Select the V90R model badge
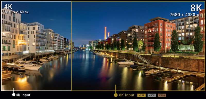 (x=142, y=95)
